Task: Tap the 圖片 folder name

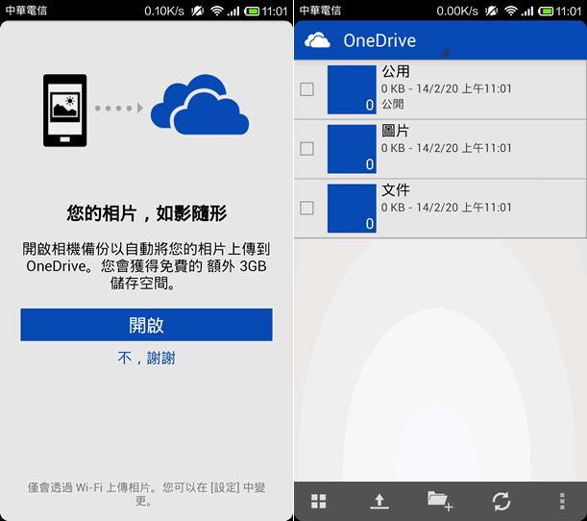Action: [395, 131]
